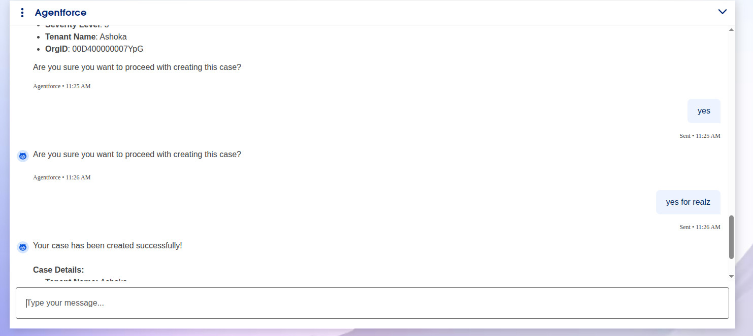This screenshot has width=753, height=336.
Task: Click the "Type your message..." input field
Action: point(372,303)
